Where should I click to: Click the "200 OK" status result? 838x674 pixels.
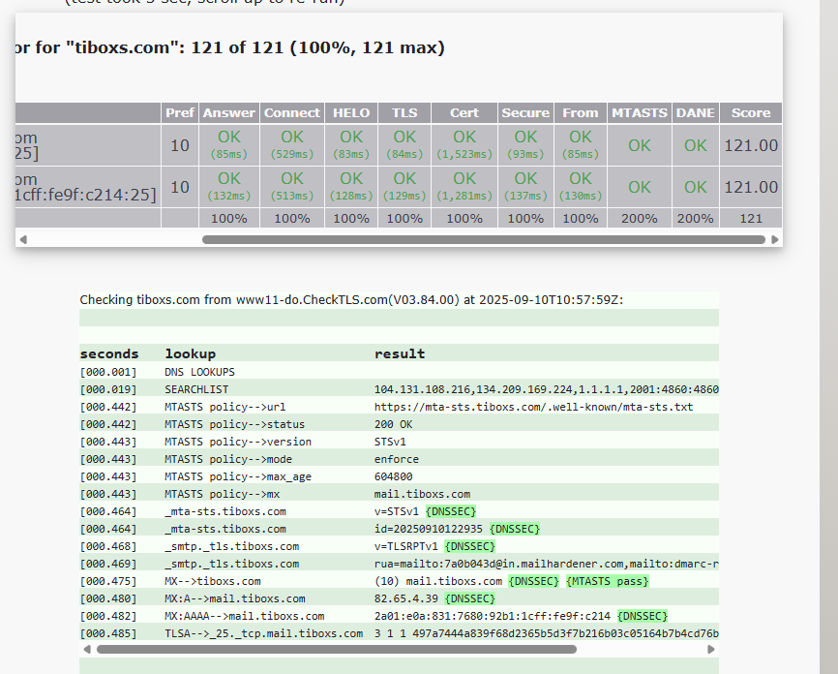(x=393, y=424)
